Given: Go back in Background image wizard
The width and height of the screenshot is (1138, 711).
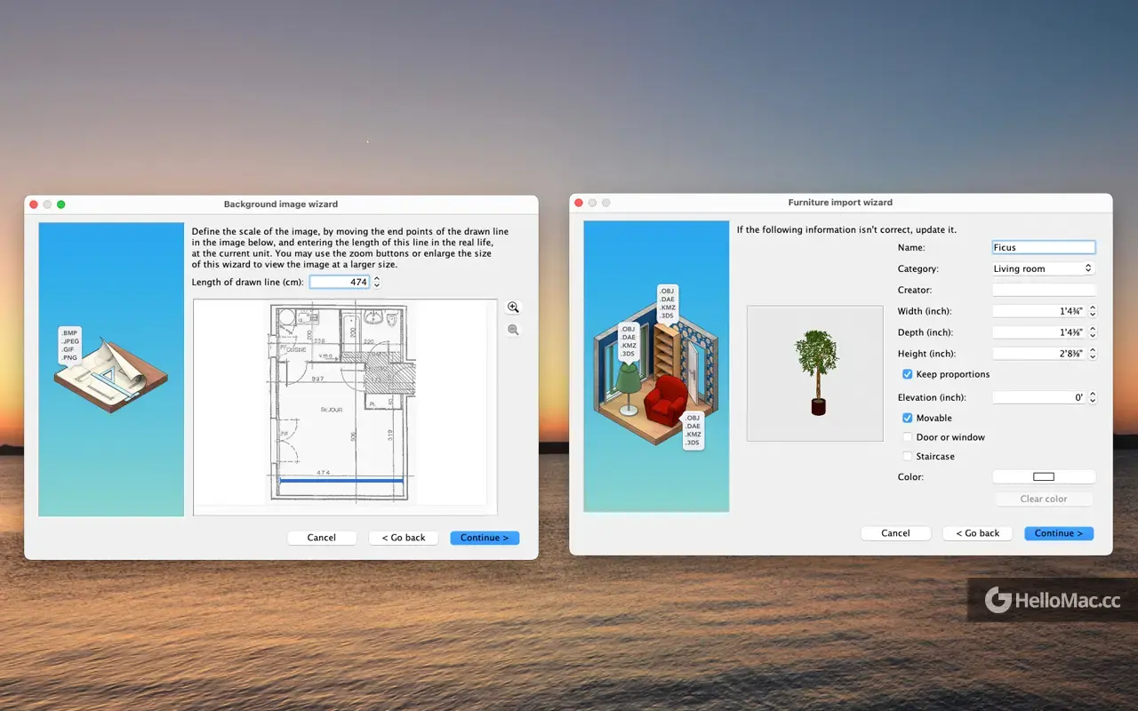Looking at the screenshot, I should pyautogui.click(x=404, y=538).
